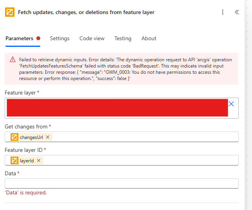Open the Code view tab
Viewport: 252px width, 210px height.
(x=92, y=38)
